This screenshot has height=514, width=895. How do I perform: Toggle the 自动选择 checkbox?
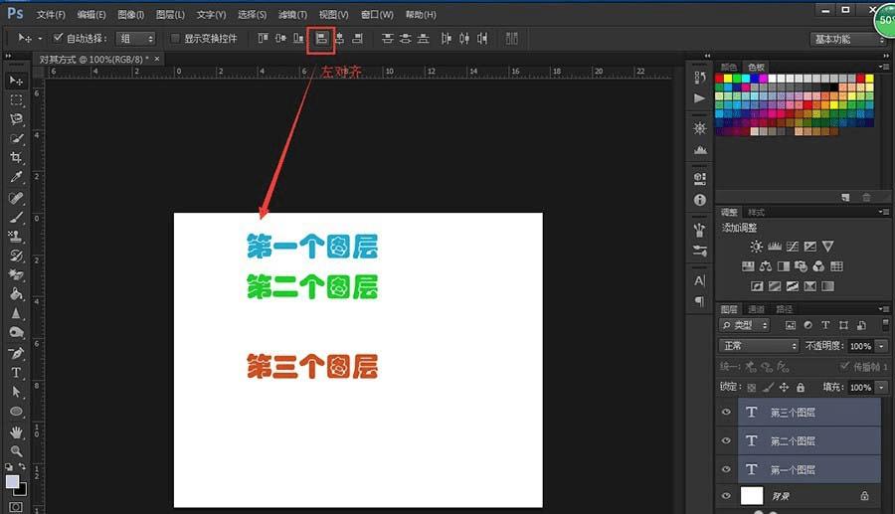click(x=58, y=39)
